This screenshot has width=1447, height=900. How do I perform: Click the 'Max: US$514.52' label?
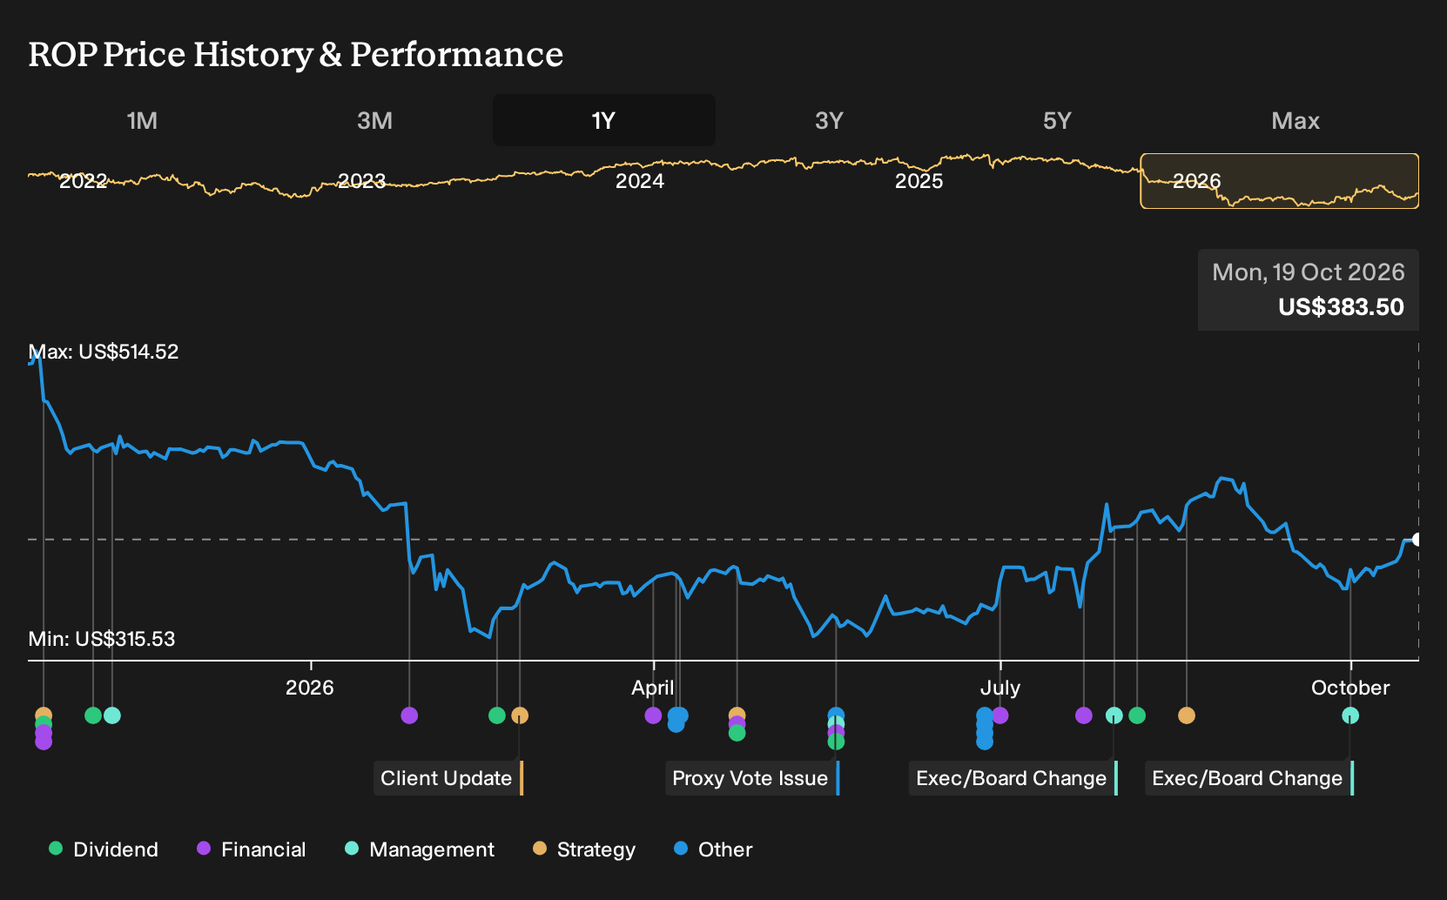pyautogui.click(x=104, y=352)
